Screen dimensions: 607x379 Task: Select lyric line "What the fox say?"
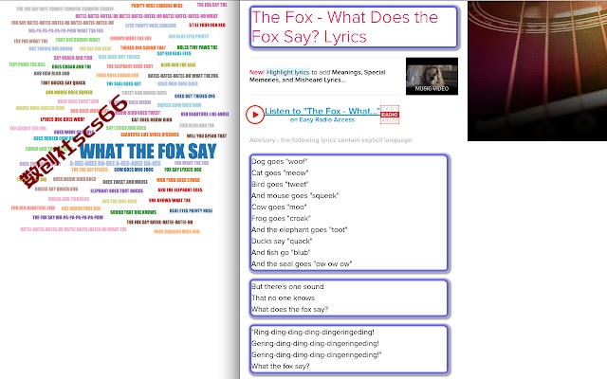coord(281,366)
